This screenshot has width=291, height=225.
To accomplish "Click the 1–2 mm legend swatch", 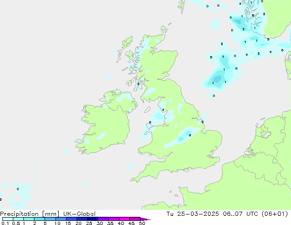I will pyautogui.click(x=29, y=219).
